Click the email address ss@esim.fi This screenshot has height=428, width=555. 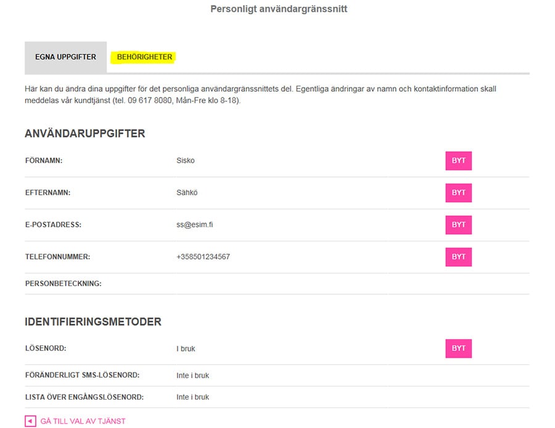195,224
